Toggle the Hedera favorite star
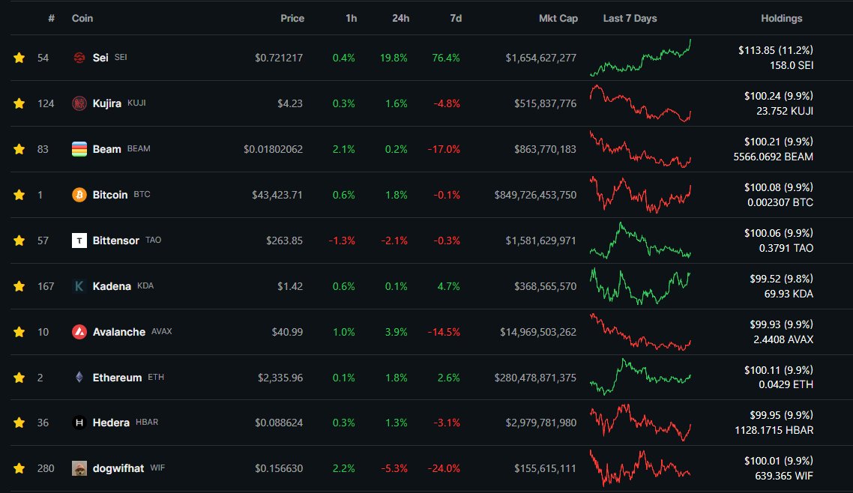853x493 pixels. pos(19,423)
